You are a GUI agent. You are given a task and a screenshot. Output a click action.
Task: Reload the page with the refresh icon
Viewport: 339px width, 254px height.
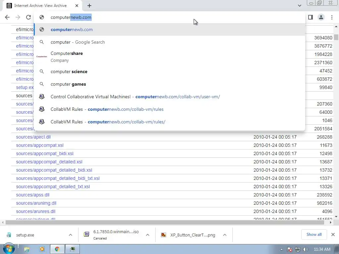[x=28, y=17]
